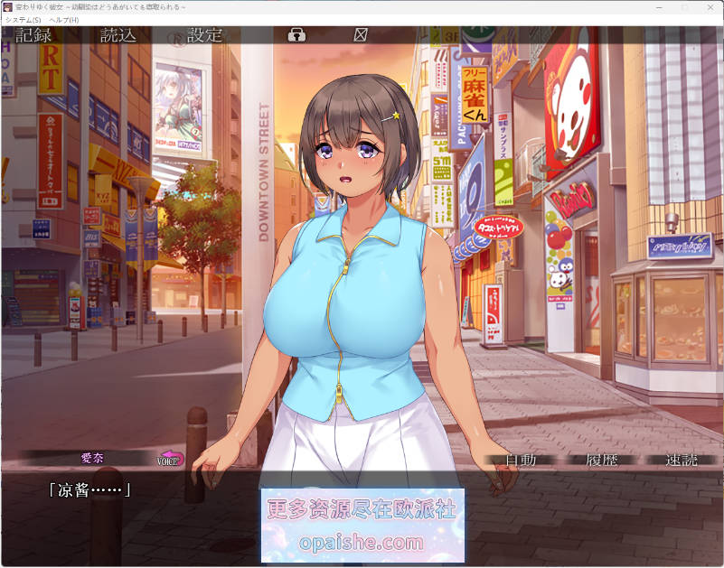The image size is (724, 568).
Task: Click 記録 to save the game
Action: (33, 35)
